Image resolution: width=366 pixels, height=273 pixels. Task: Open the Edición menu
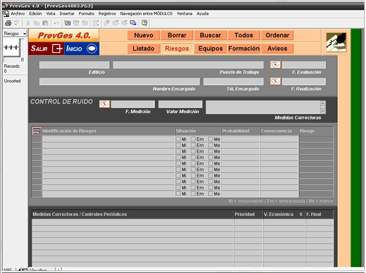[x=35, y=13]
